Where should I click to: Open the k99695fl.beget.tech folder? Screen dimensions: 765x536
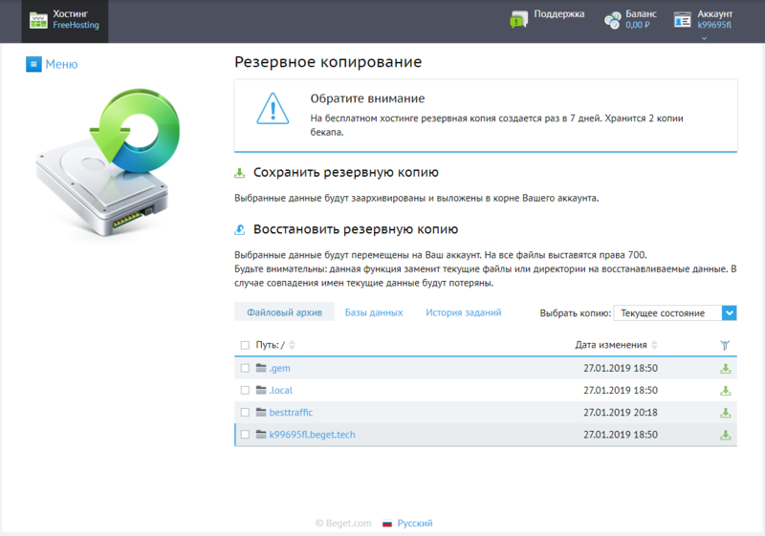click(x=312, y=435)
